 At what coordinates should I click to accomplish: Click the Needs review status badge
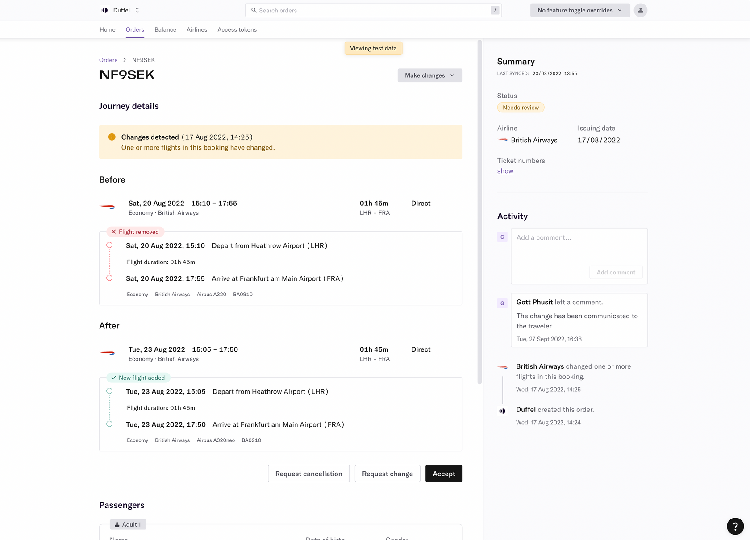point(521,108)
